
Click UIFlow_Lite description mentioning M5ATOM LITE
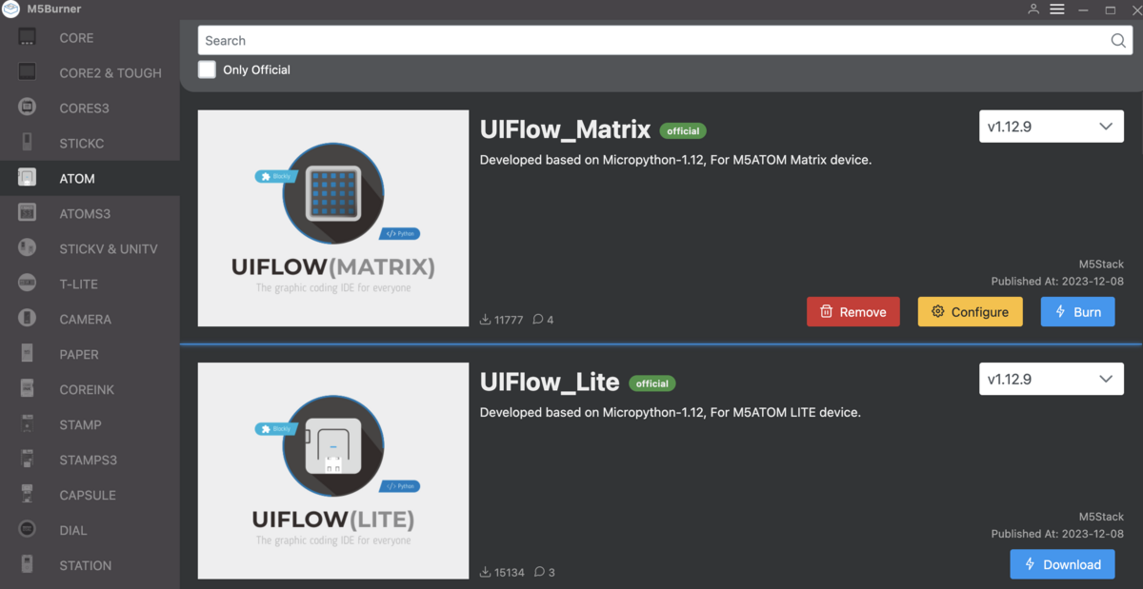point(670,412)
